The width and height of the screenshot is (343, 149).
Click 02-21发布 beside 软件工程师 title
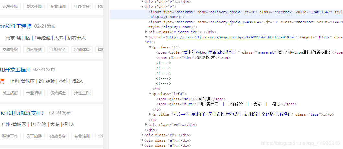pos(45,27)
